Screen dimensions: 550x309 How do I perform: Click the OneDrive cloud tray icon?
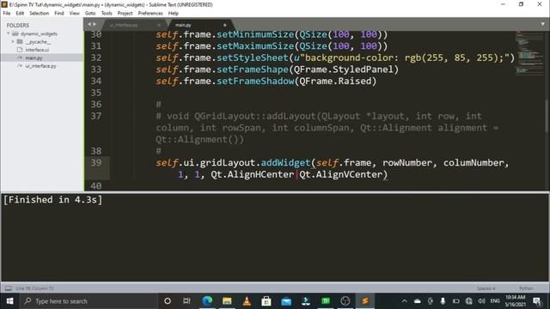(418, 301)
